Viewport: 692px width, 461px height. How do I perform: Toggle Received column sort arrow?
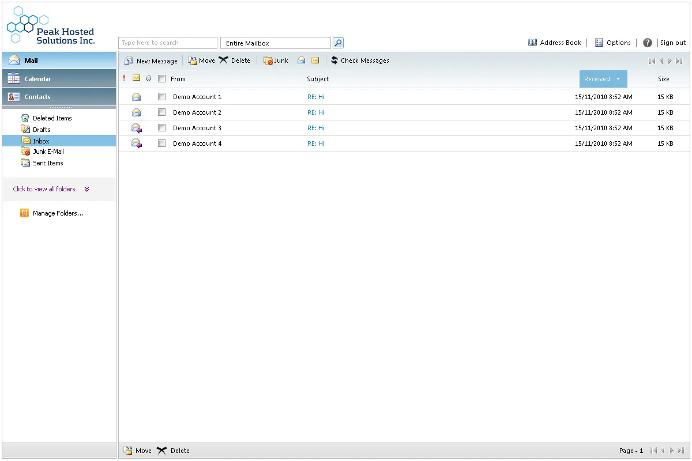coord(618,79)
